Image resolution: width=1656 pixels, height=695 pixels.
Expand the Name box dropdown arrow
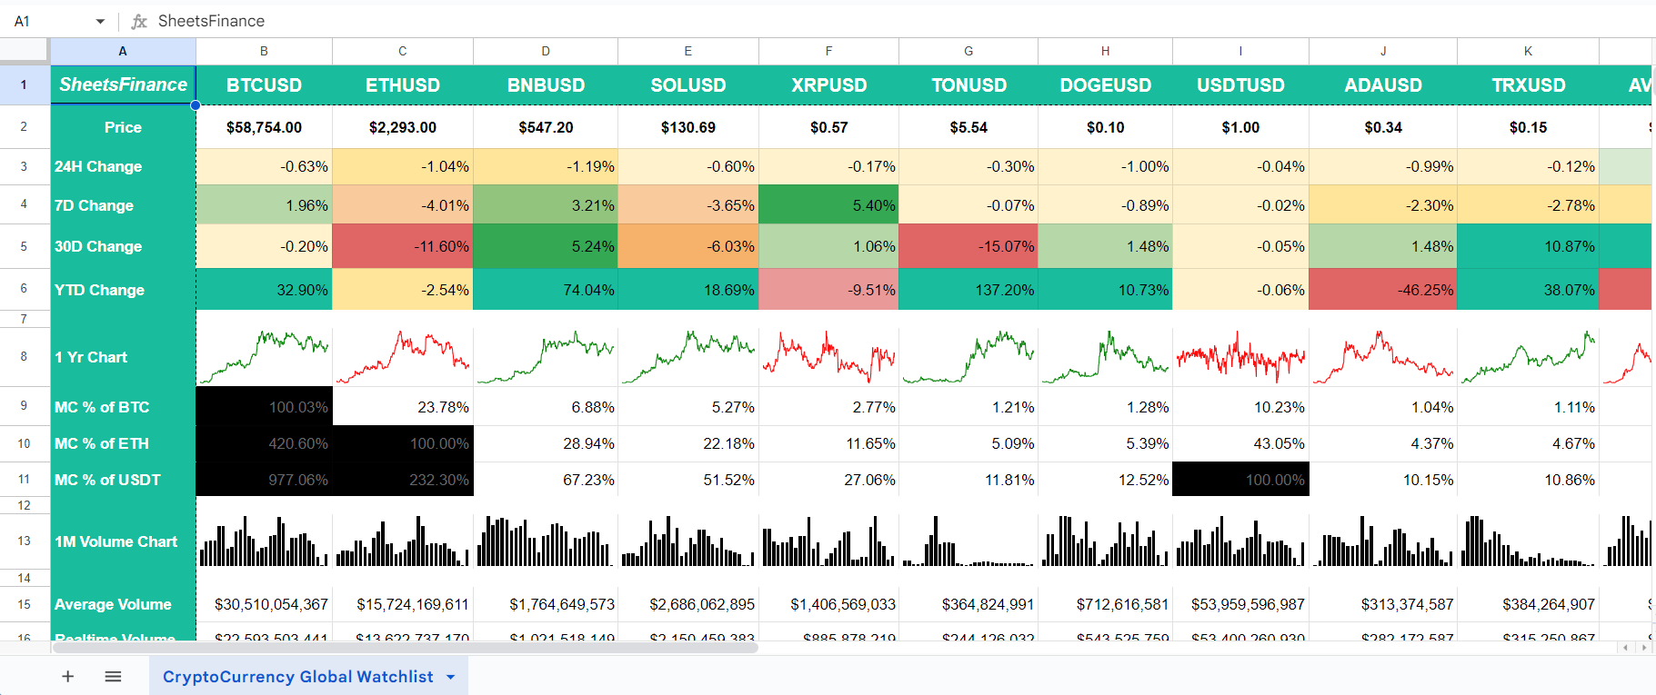[100, 21]
